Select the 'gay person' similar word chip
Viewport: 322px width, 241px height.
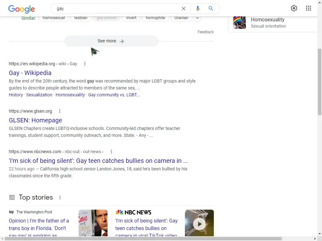click(107, 18)
